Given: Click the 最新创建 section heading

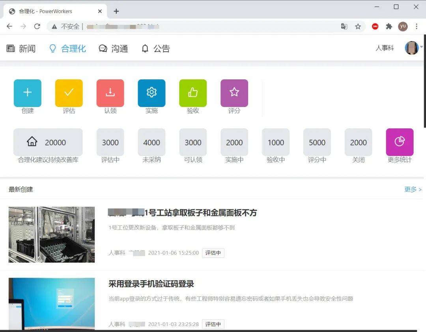Looking at the screenshot, I should click(21, 189).
